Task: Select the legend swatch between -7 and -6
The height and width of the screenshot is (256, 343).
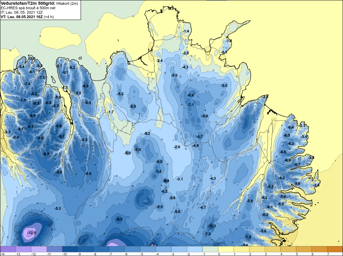Action: (117, 249)
